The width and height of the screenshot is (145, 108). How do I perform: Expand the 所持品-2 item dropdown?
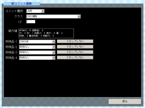(37, 47)
